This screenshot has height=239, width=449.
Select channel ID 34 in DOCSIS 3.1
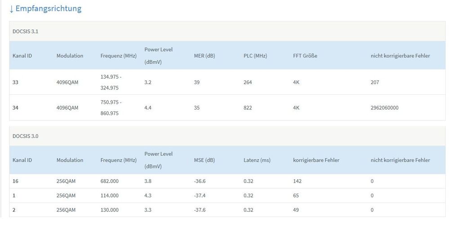[16, 108]
